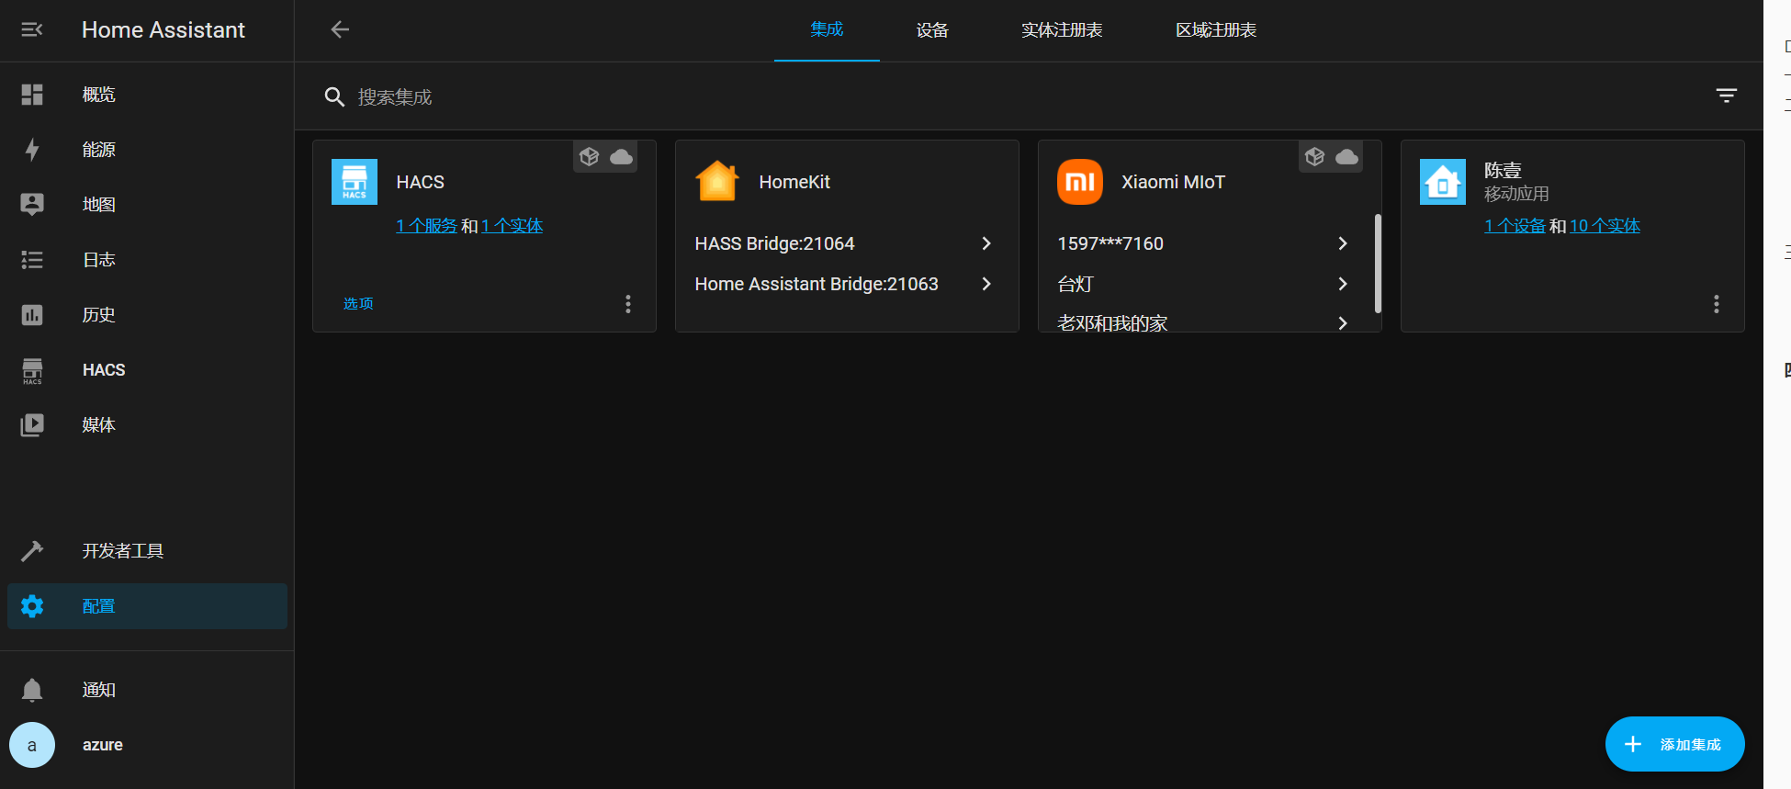Screen dimensions: 1791x789
Task: Expand the 1597***7160 entry chevron
Action: click(x=1343, y=243)
